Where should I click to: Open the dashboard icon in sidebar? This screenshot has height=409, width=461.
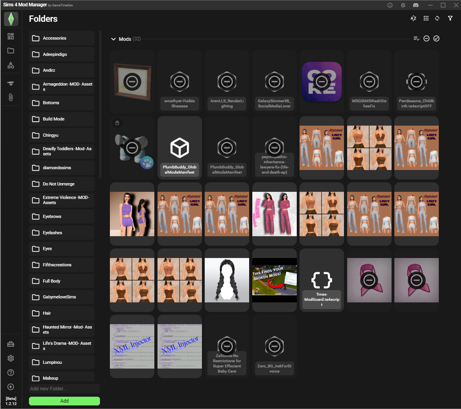(11, 36)
